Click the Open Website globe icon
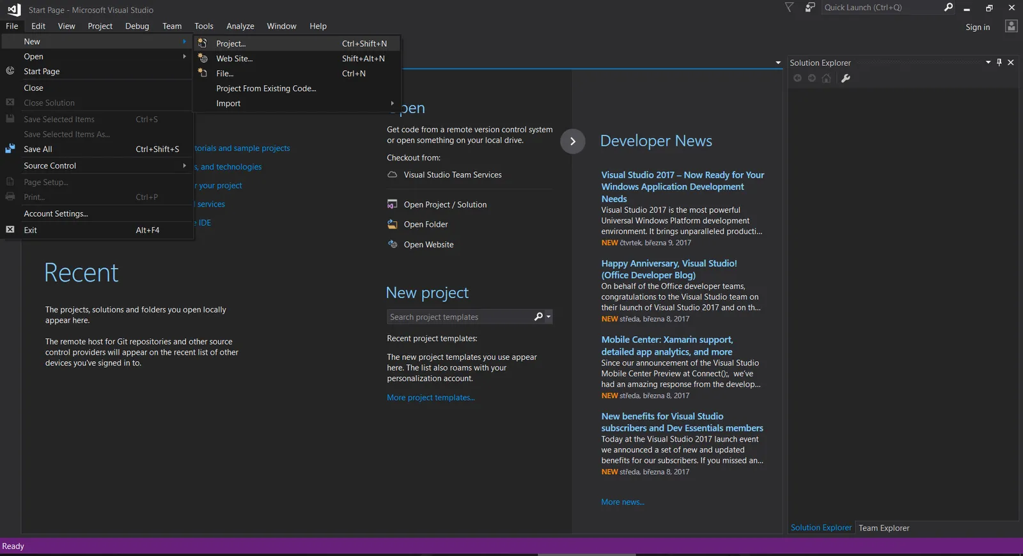Screen dimensions: 1023x556 pyautogui.click(x=392, y=244)
